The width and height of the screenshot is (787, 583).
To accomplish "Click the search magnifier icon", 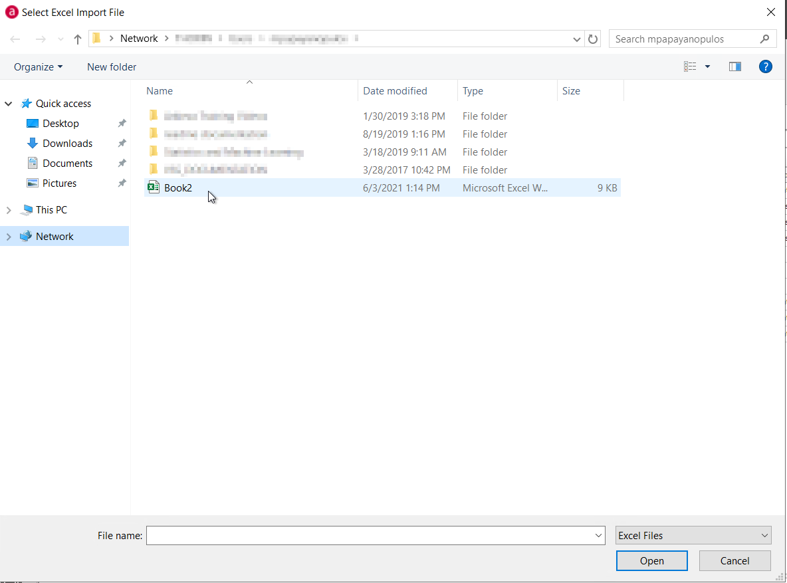I will click(x=764, y=39).
